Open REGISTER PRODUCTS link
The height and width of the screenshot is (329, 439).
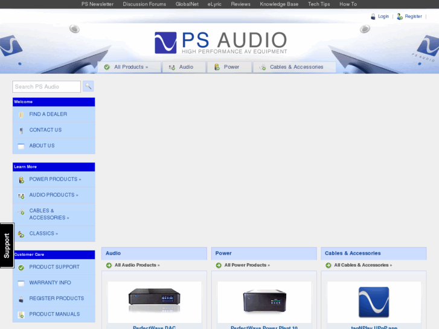pos(54,298)
